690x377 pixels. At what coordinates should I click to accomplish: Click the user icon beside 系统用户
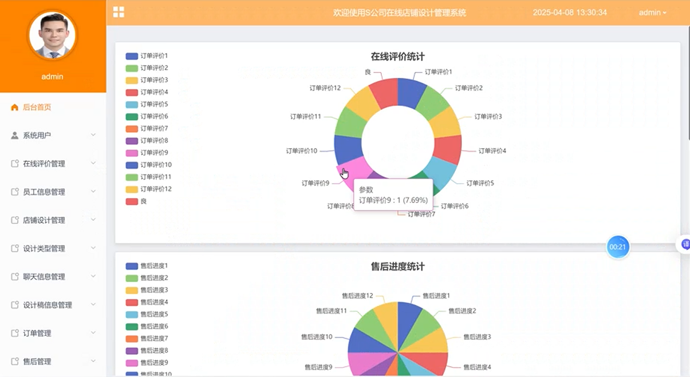(x=15, y=135)
